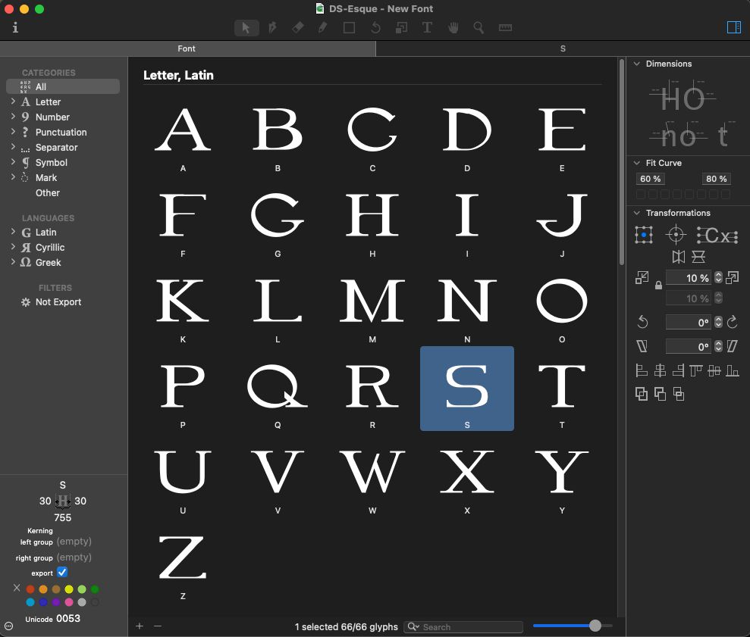Rotate selection clockwise
The height and width of the screenshot is (637, 750).
tap(733, 322)
